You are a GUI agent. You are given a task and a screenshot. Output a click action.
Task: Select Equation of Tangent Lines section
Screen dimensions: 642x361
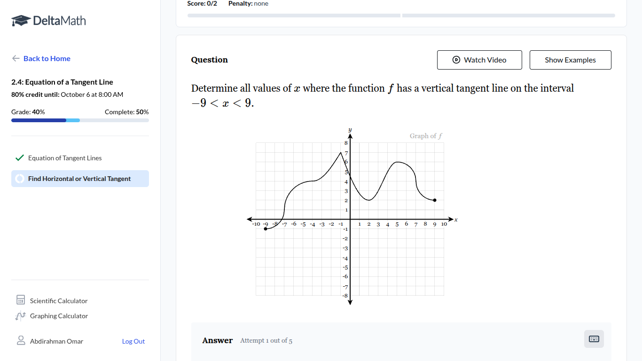tap(65, 158)
